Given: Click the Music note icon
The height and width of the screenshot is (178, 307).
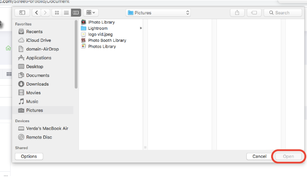Looking at the screenshot, I should [21, 102].
